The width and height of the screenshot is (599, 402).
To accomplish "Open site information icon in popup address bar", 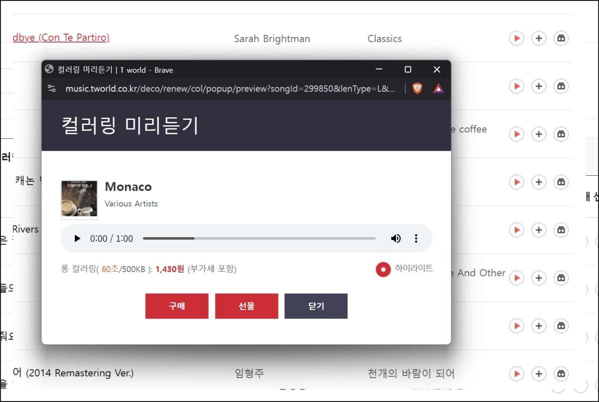I will [51, 88].
